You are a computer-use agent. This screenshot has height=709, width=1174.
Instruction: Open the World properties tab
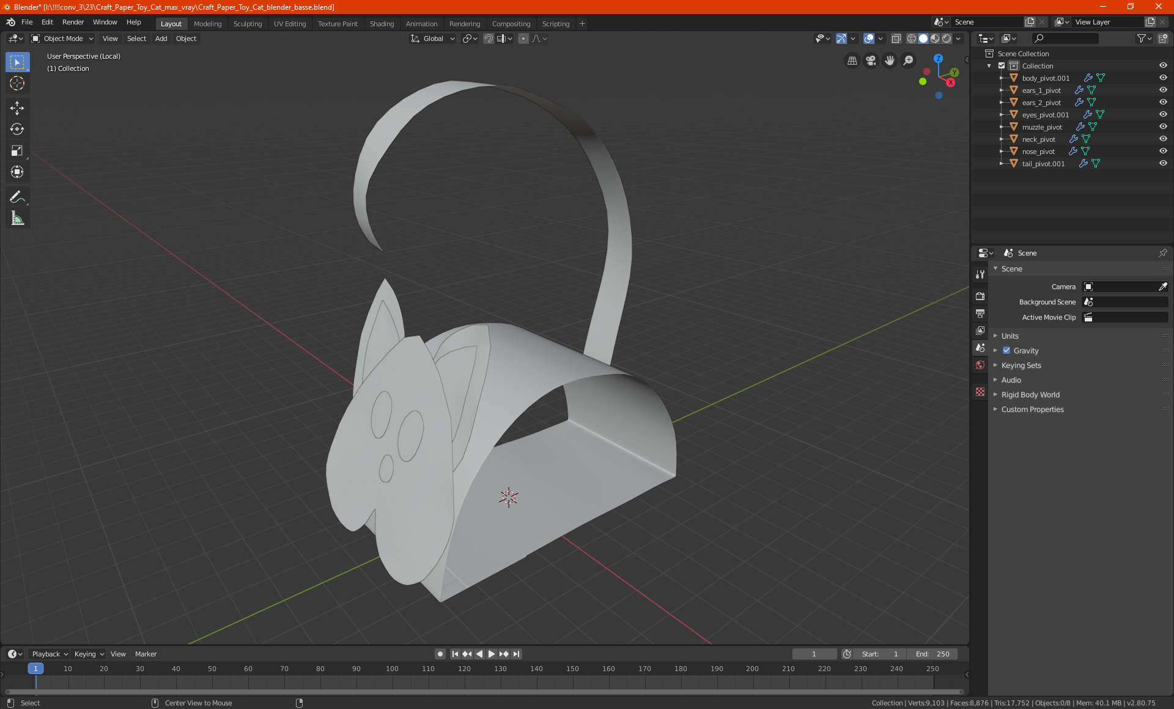(980, 365)
